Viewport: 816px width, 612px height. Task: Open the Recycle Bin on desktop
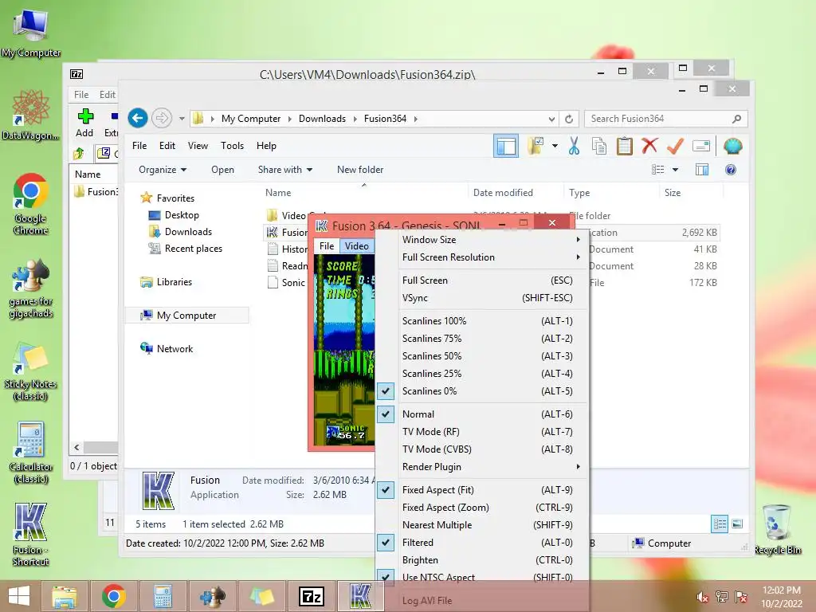pyautogui.click(x=778, y=530)
